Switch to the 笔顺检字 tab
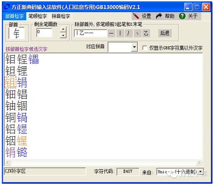The height and width of the screenshot is (185, 214). pyautogui.click(x=37, y=16)
